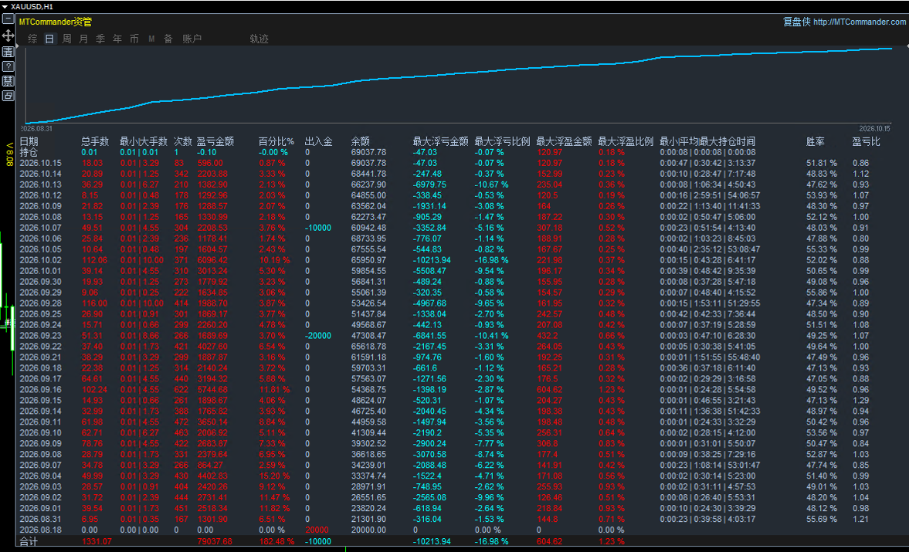Image resolution: width=909 pixels, height=552 pixels.
Task: Click the cyan equity curve chart
Action: (459, 85)
